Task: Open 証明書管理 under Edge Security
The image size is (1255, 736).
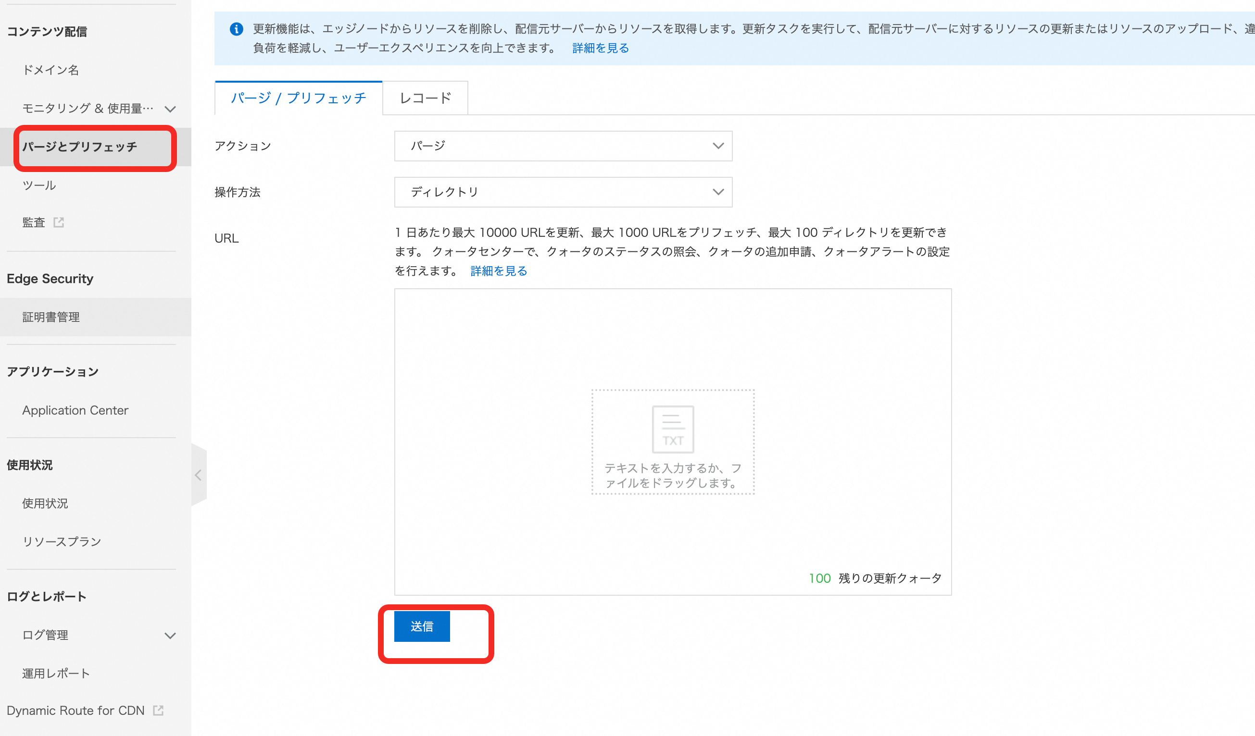Action: pos(50,317)
